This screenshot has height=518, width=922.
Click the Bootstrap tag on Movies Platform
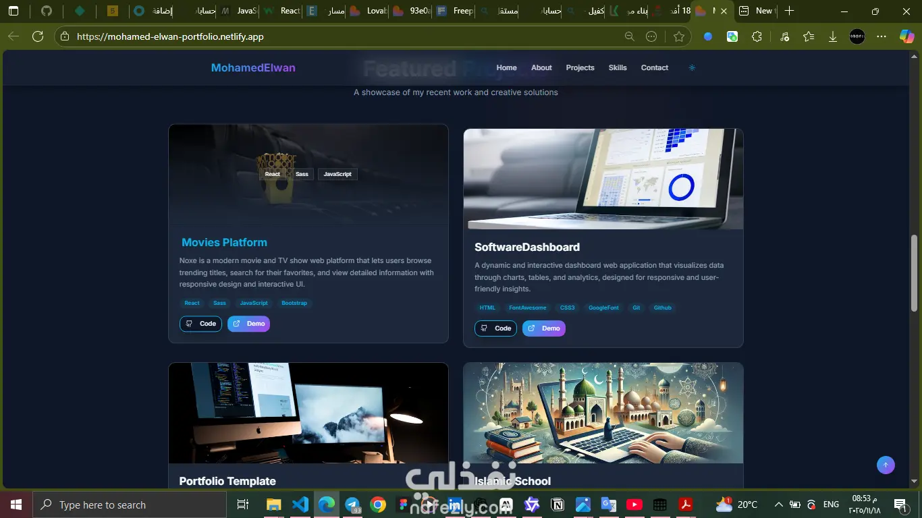coord(294,303)
